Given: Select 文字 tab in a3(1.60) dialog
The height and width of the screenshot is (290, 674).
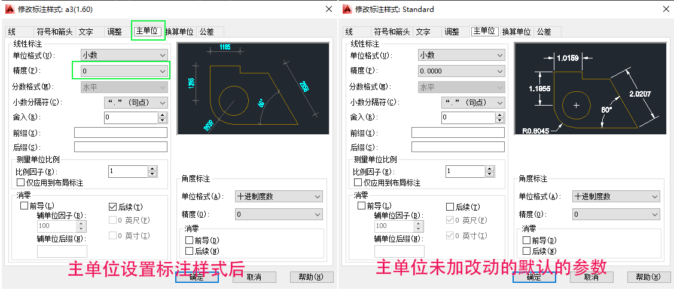Looking at the screenshot, I should [x=90, y=32].
